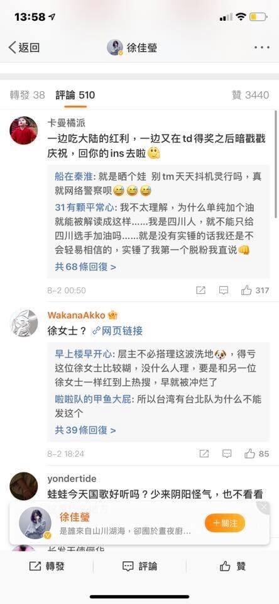Switch to 轉發 38 tab
Image resolution: width=279 pixels, height=604 pixels.
[x=27, y=95]
